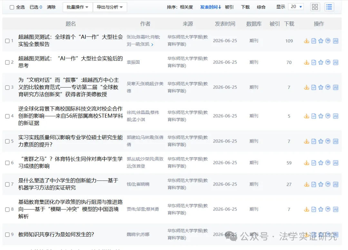Sort results by 发表时间
This screenshot has width=348, height=250.
[x=210, y=7]
